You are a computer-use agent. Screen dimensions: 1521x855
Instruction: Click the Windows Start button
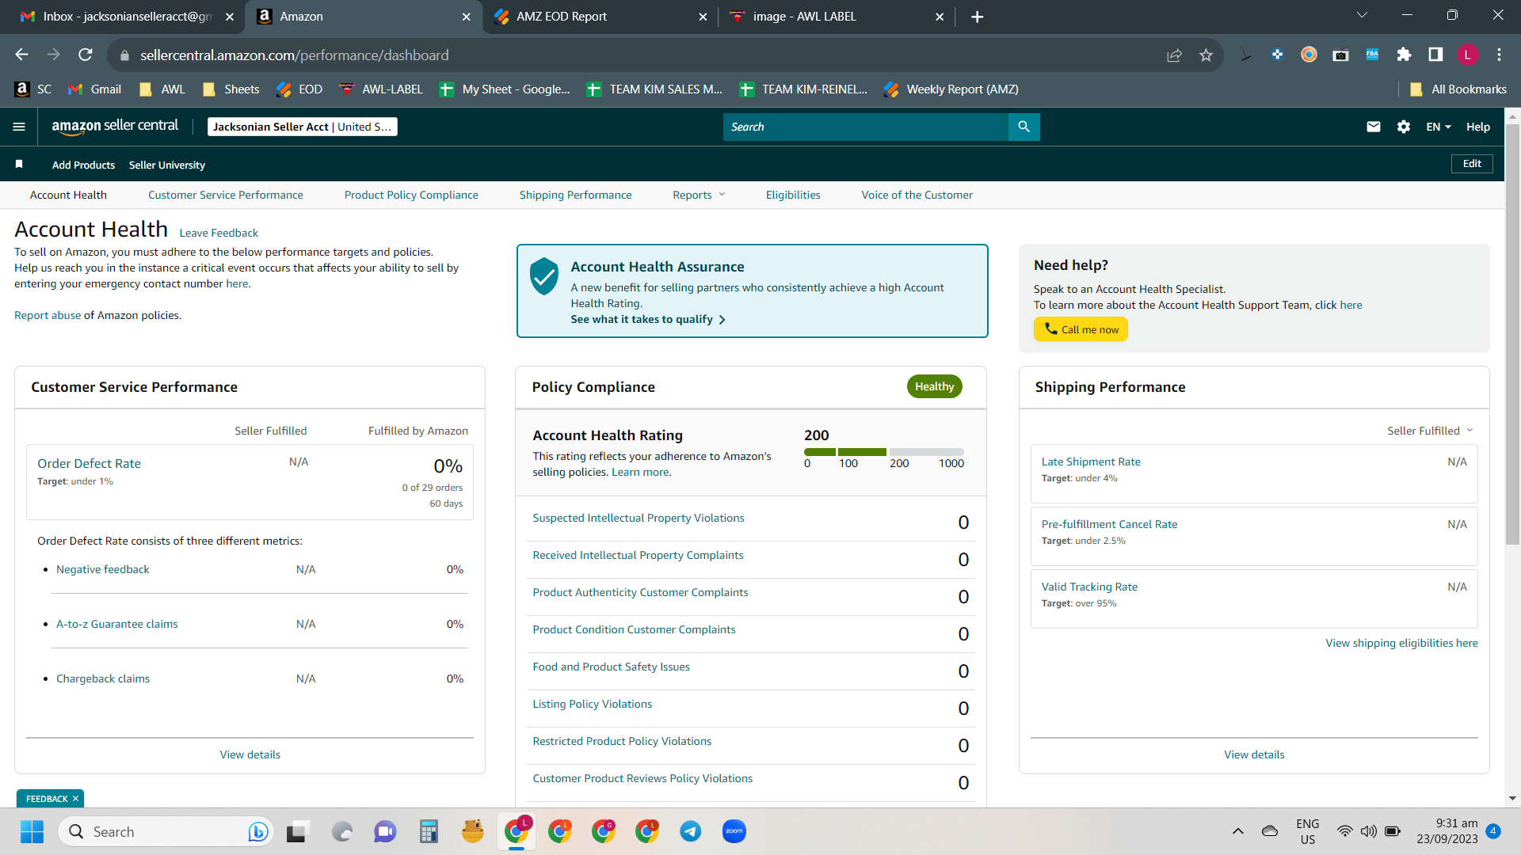click(32, 832)
